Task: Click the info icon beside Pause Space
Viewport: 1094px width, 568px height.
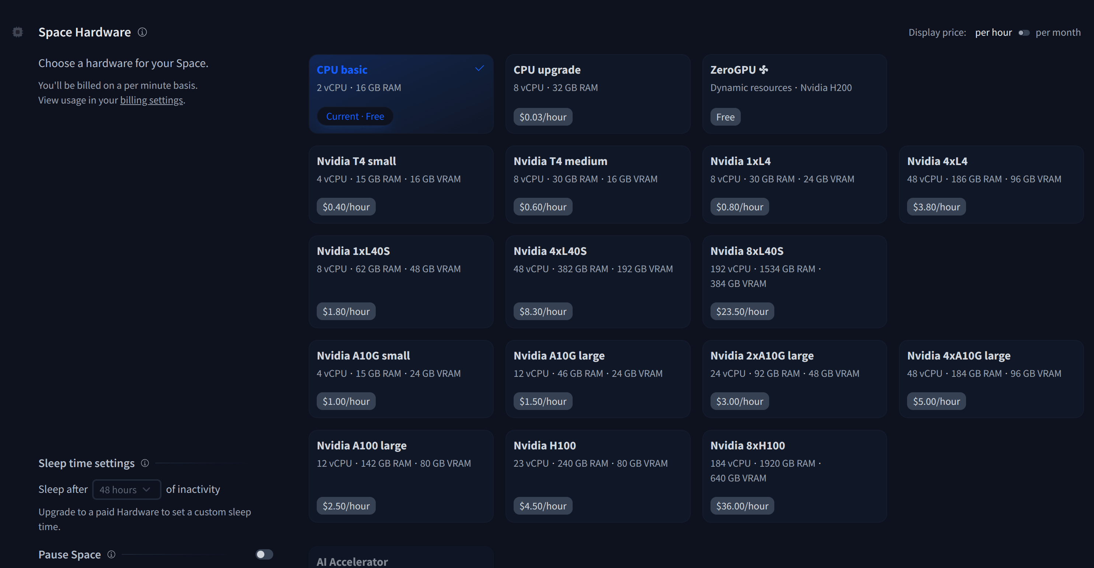Action: (111, 554)
